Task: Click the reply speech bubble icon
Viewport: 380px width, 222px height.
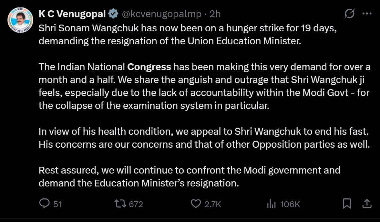Action: [44, 203]
